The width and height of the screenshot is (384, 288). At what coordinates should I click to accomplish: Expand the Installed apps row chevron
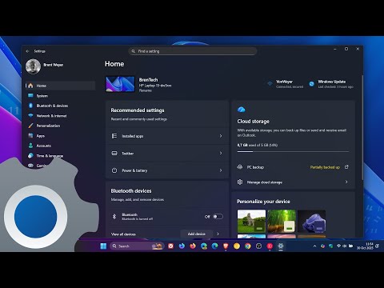tap(221, 136)
